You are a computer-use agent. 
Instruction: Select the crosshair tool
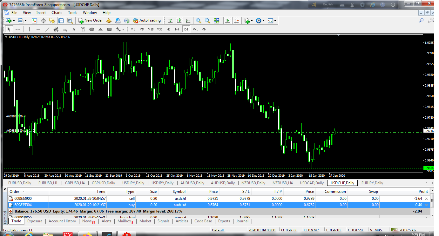point(18,29)
